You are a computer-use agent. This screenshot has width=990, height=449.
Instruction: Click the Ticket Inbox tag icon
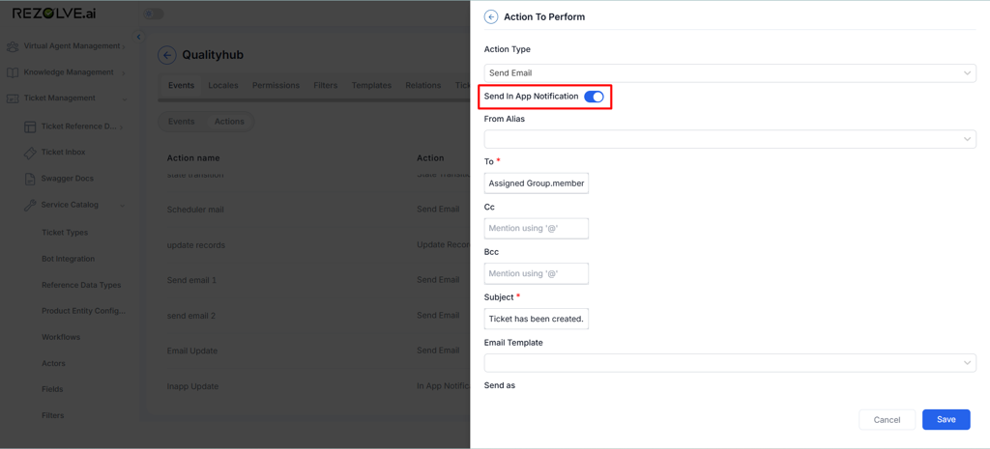pyautogui.click(x=30, y=153)
